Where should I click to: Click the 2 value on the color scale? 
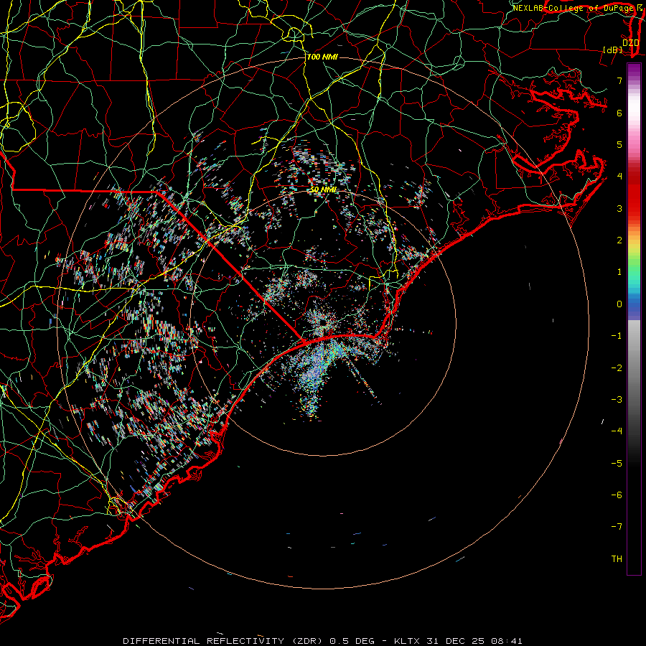click(619, 240)
